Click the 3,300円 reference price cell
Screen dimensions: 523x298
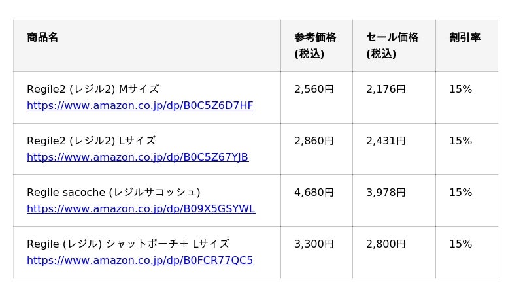[314, 244]
